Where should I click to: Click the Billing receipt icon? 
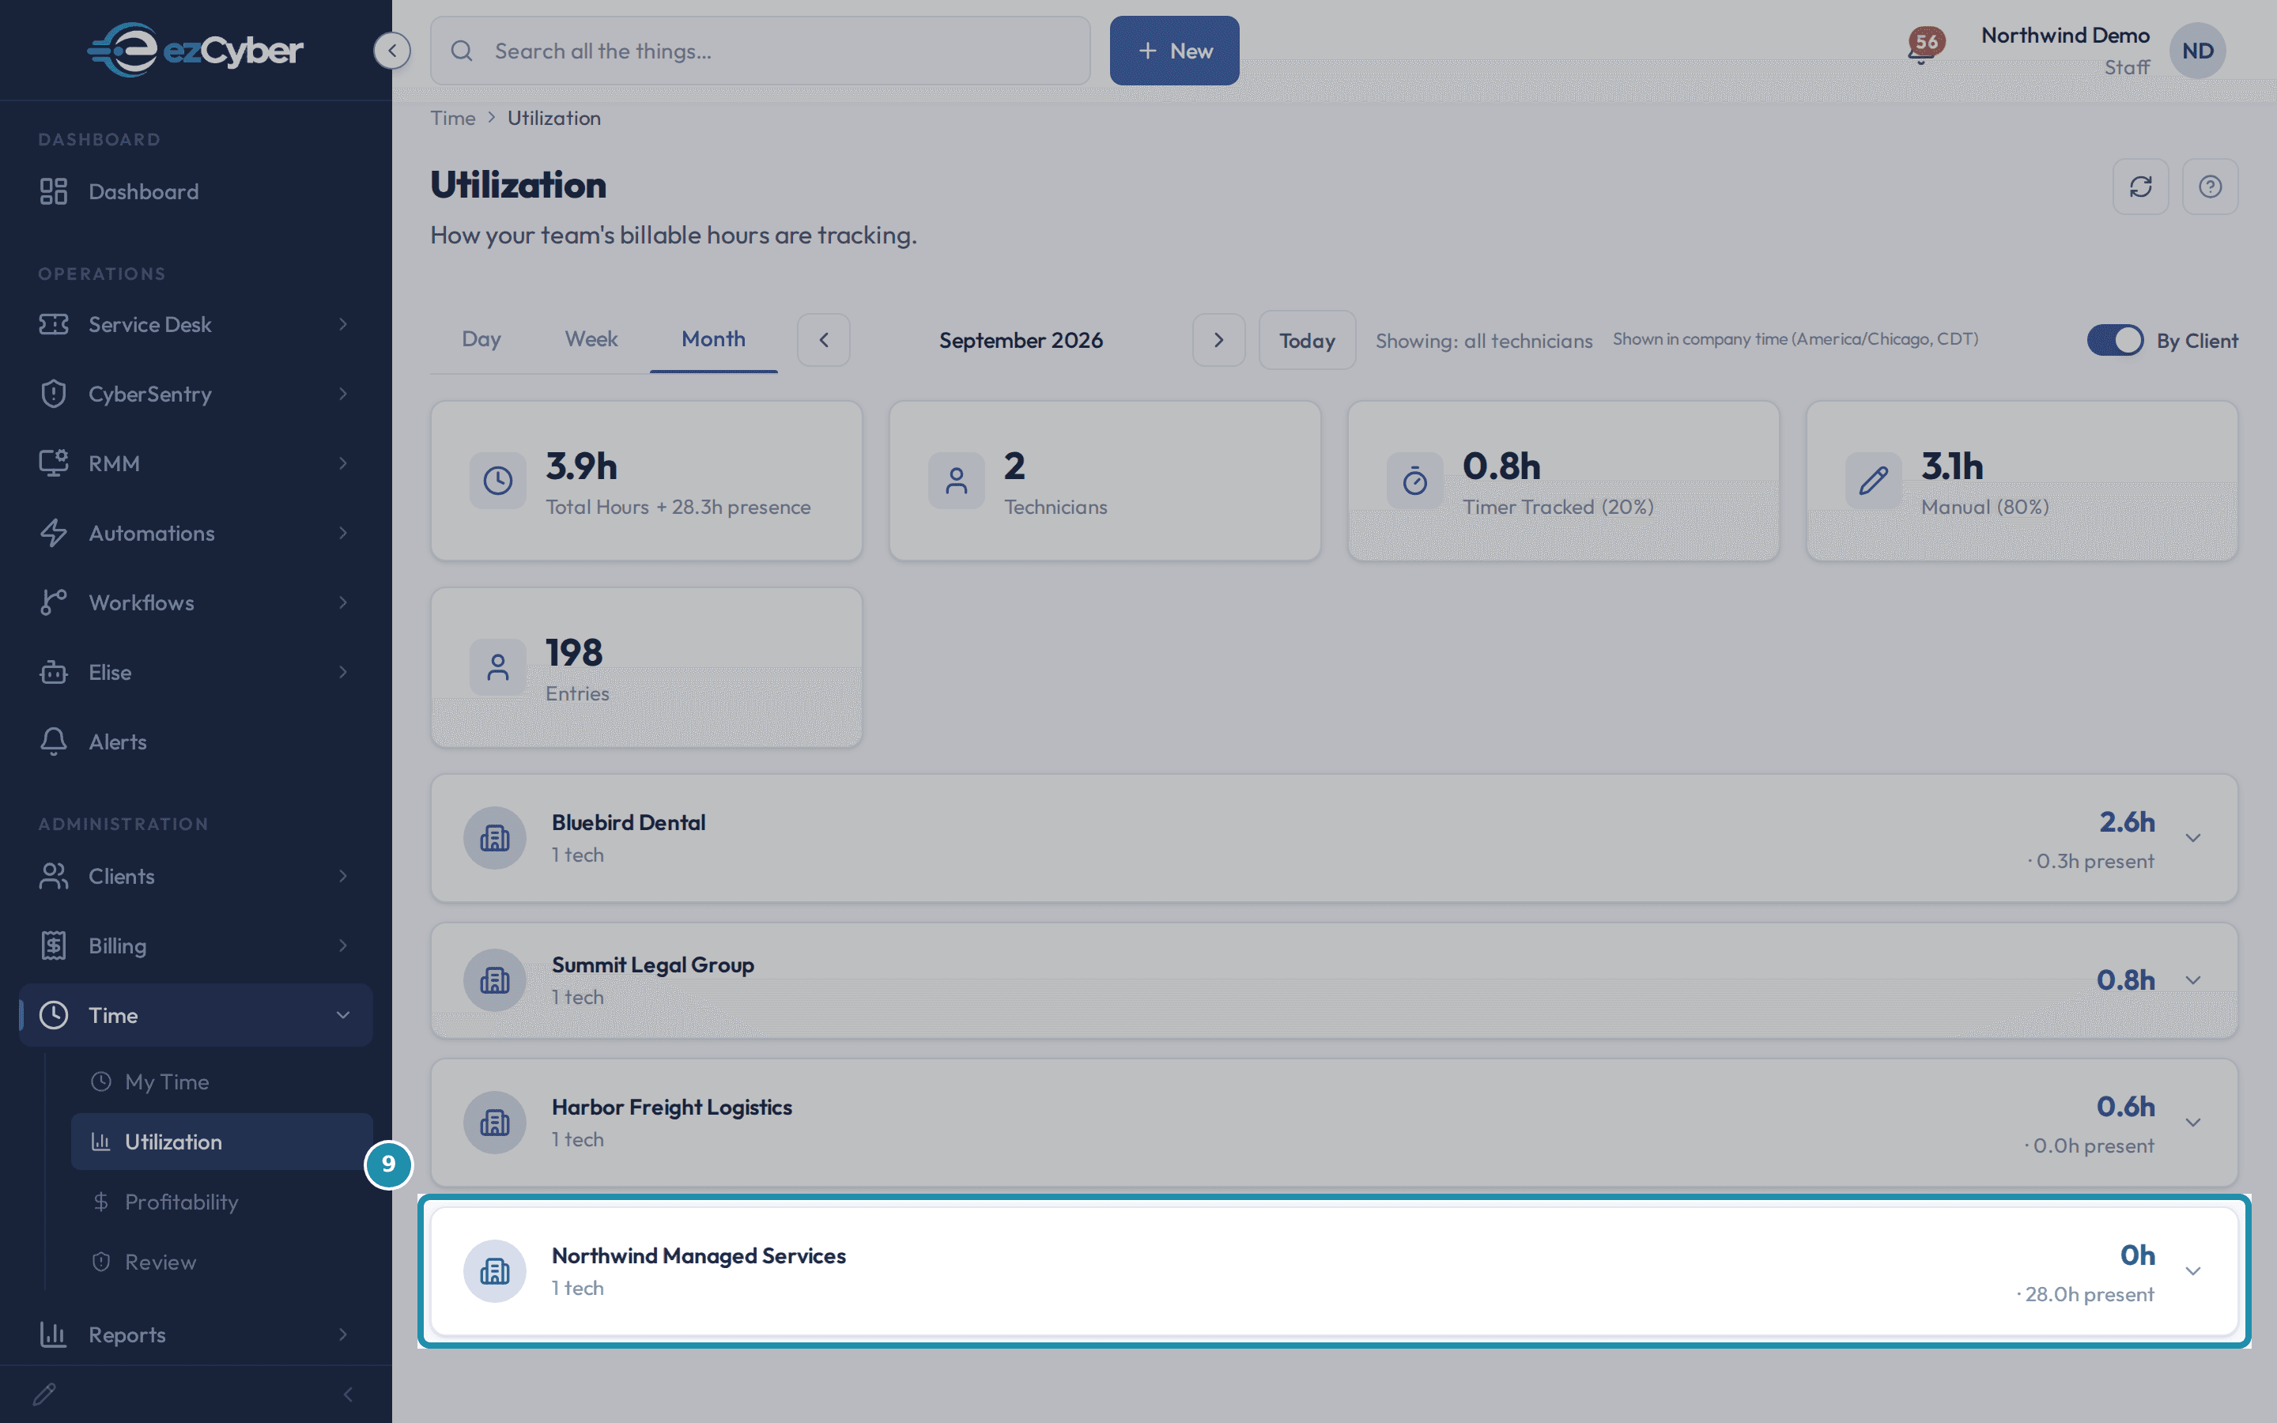pos(54,946)
